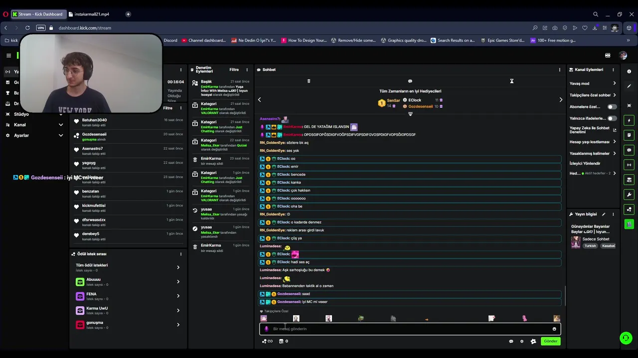Select Stream - Kick Dashboard tab

[38, 14]
